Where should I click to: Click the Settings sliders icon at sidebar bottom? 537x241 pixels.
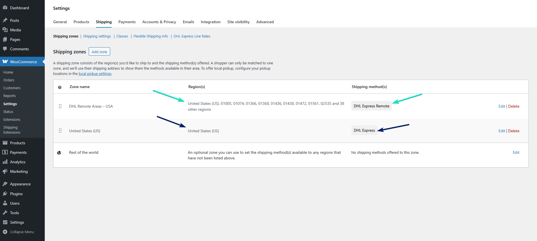(5, 222)
